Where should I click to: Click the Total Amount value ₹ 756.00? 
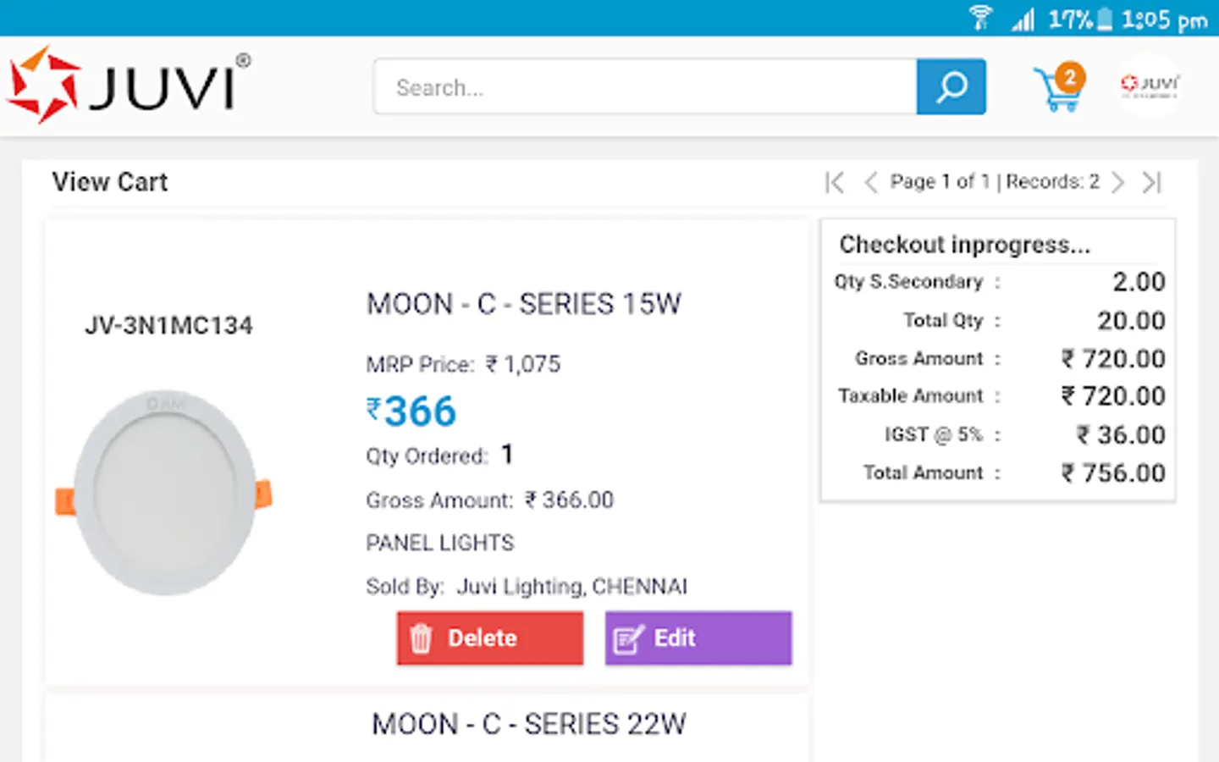[x=1113, y=473]
